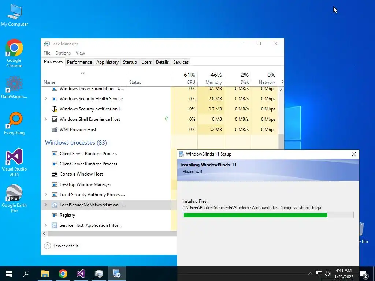Open DataWagon desktop shortcut
The width and height of the screenshot is (375, 281).
[x=14, y=87]
